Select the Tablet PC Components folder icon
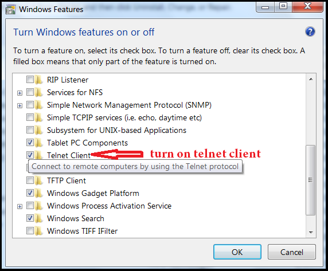 [x=38, y=143]
